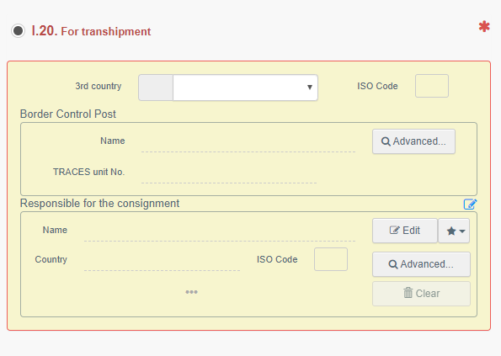
Task: Click the Edit button with pencil icon
Action: pyautogui.click(x=405, y=231)
